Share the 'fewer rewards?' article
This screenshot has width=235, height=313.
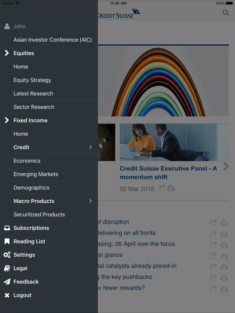[x=213, y=288]
